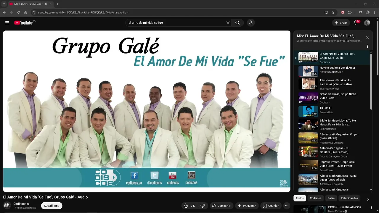The height and width of the screenshot is (213, 379).
Task: Bookmark this page with star
Action: click(x=333, y=12)
